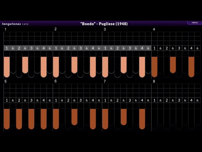Click the short bar after beat 2 in measure 1
The image size is (202, 152).
coord(25,65)
